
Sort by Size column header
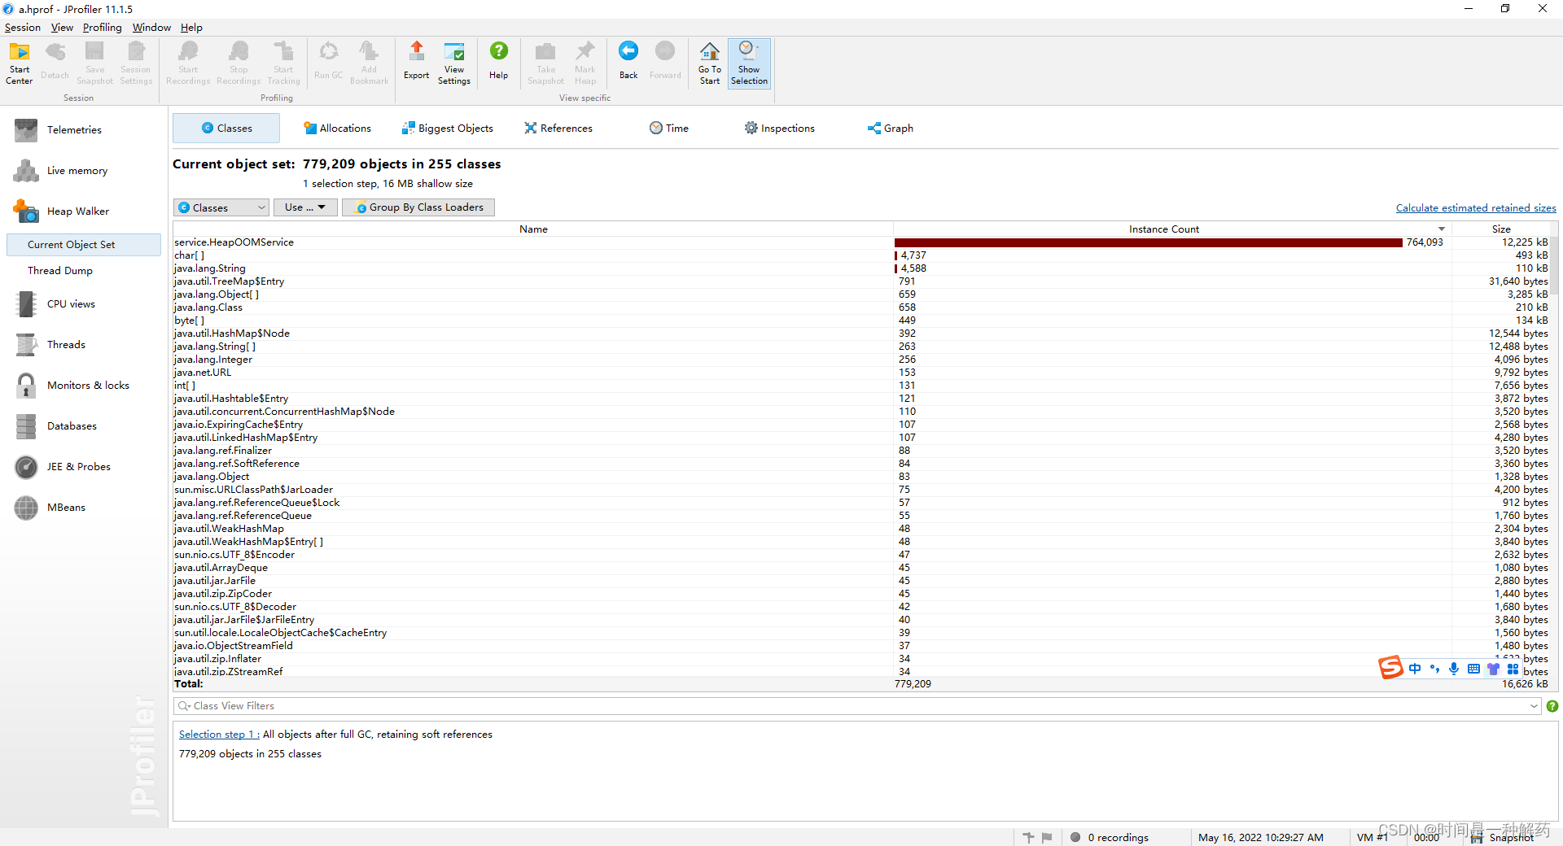tap(1501, 229)
